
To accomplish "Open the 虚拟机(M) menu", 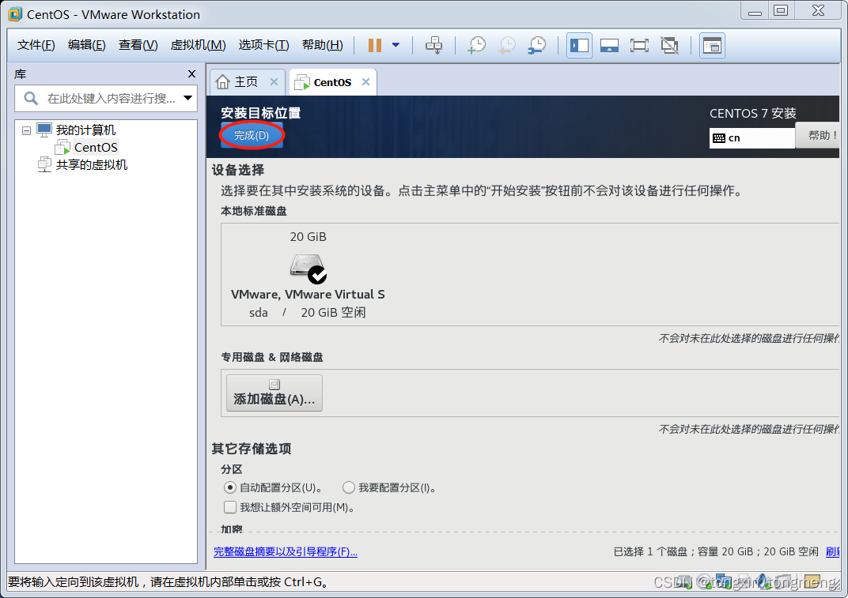I will tap(198, 45).
